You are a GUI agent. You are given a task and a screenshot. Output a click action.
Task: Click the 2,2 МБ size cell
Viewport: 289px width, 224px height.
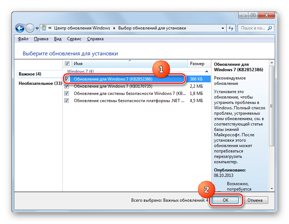196,86
